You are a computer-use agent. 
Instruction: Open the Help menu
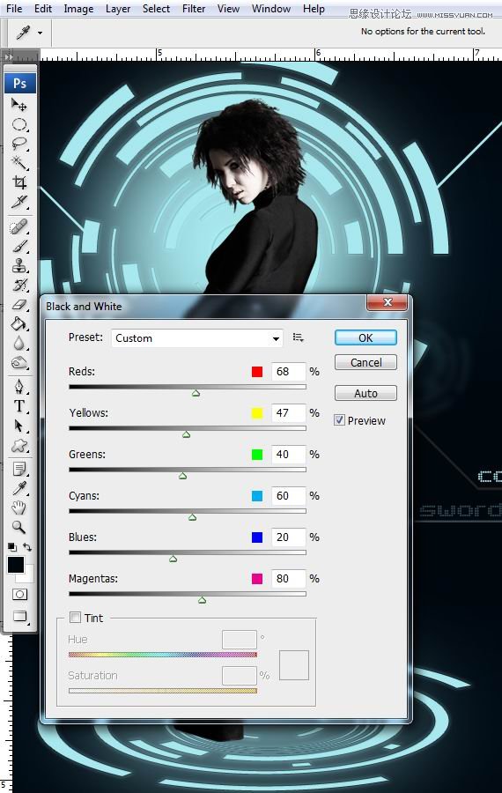[x=314, y=9]
